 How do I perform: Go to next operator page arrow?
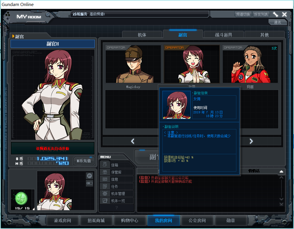[x=251, y=141]
